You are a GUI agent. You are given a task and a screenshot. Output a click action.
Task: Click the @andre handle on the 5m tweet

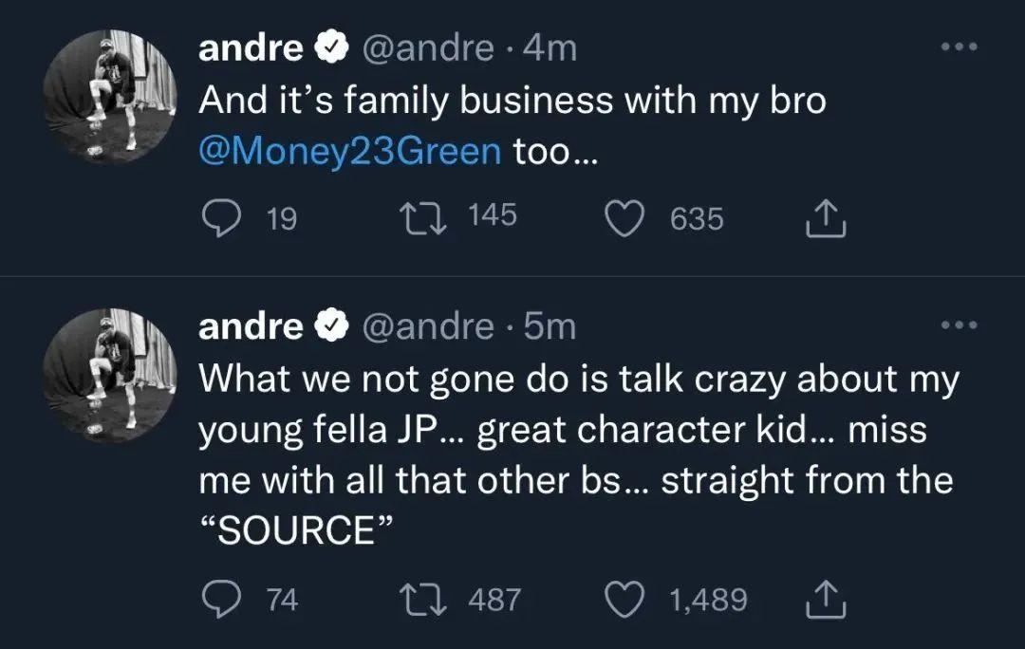click(429, 326)
